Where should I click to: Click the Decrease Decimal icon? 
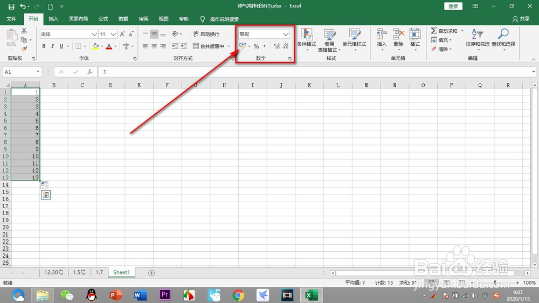pos(285,46)
